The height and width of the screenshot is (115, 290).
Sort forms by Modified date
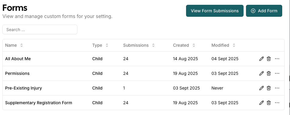pyautogui.click(x=223, y=45)
